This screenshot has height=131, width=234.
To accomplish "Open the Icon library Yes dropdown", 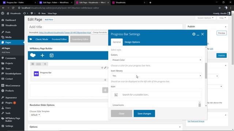I will click(156, 76).
